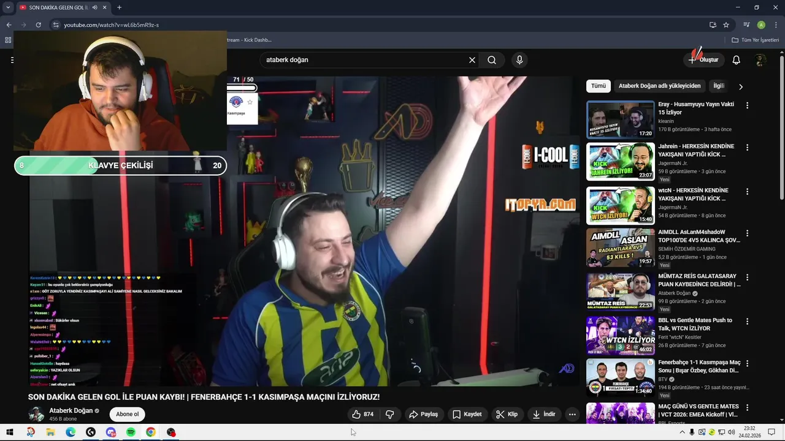Screen dimensions: 785x441
Task: Start voice search with microphone icon
Action: (x=519, y=60)
